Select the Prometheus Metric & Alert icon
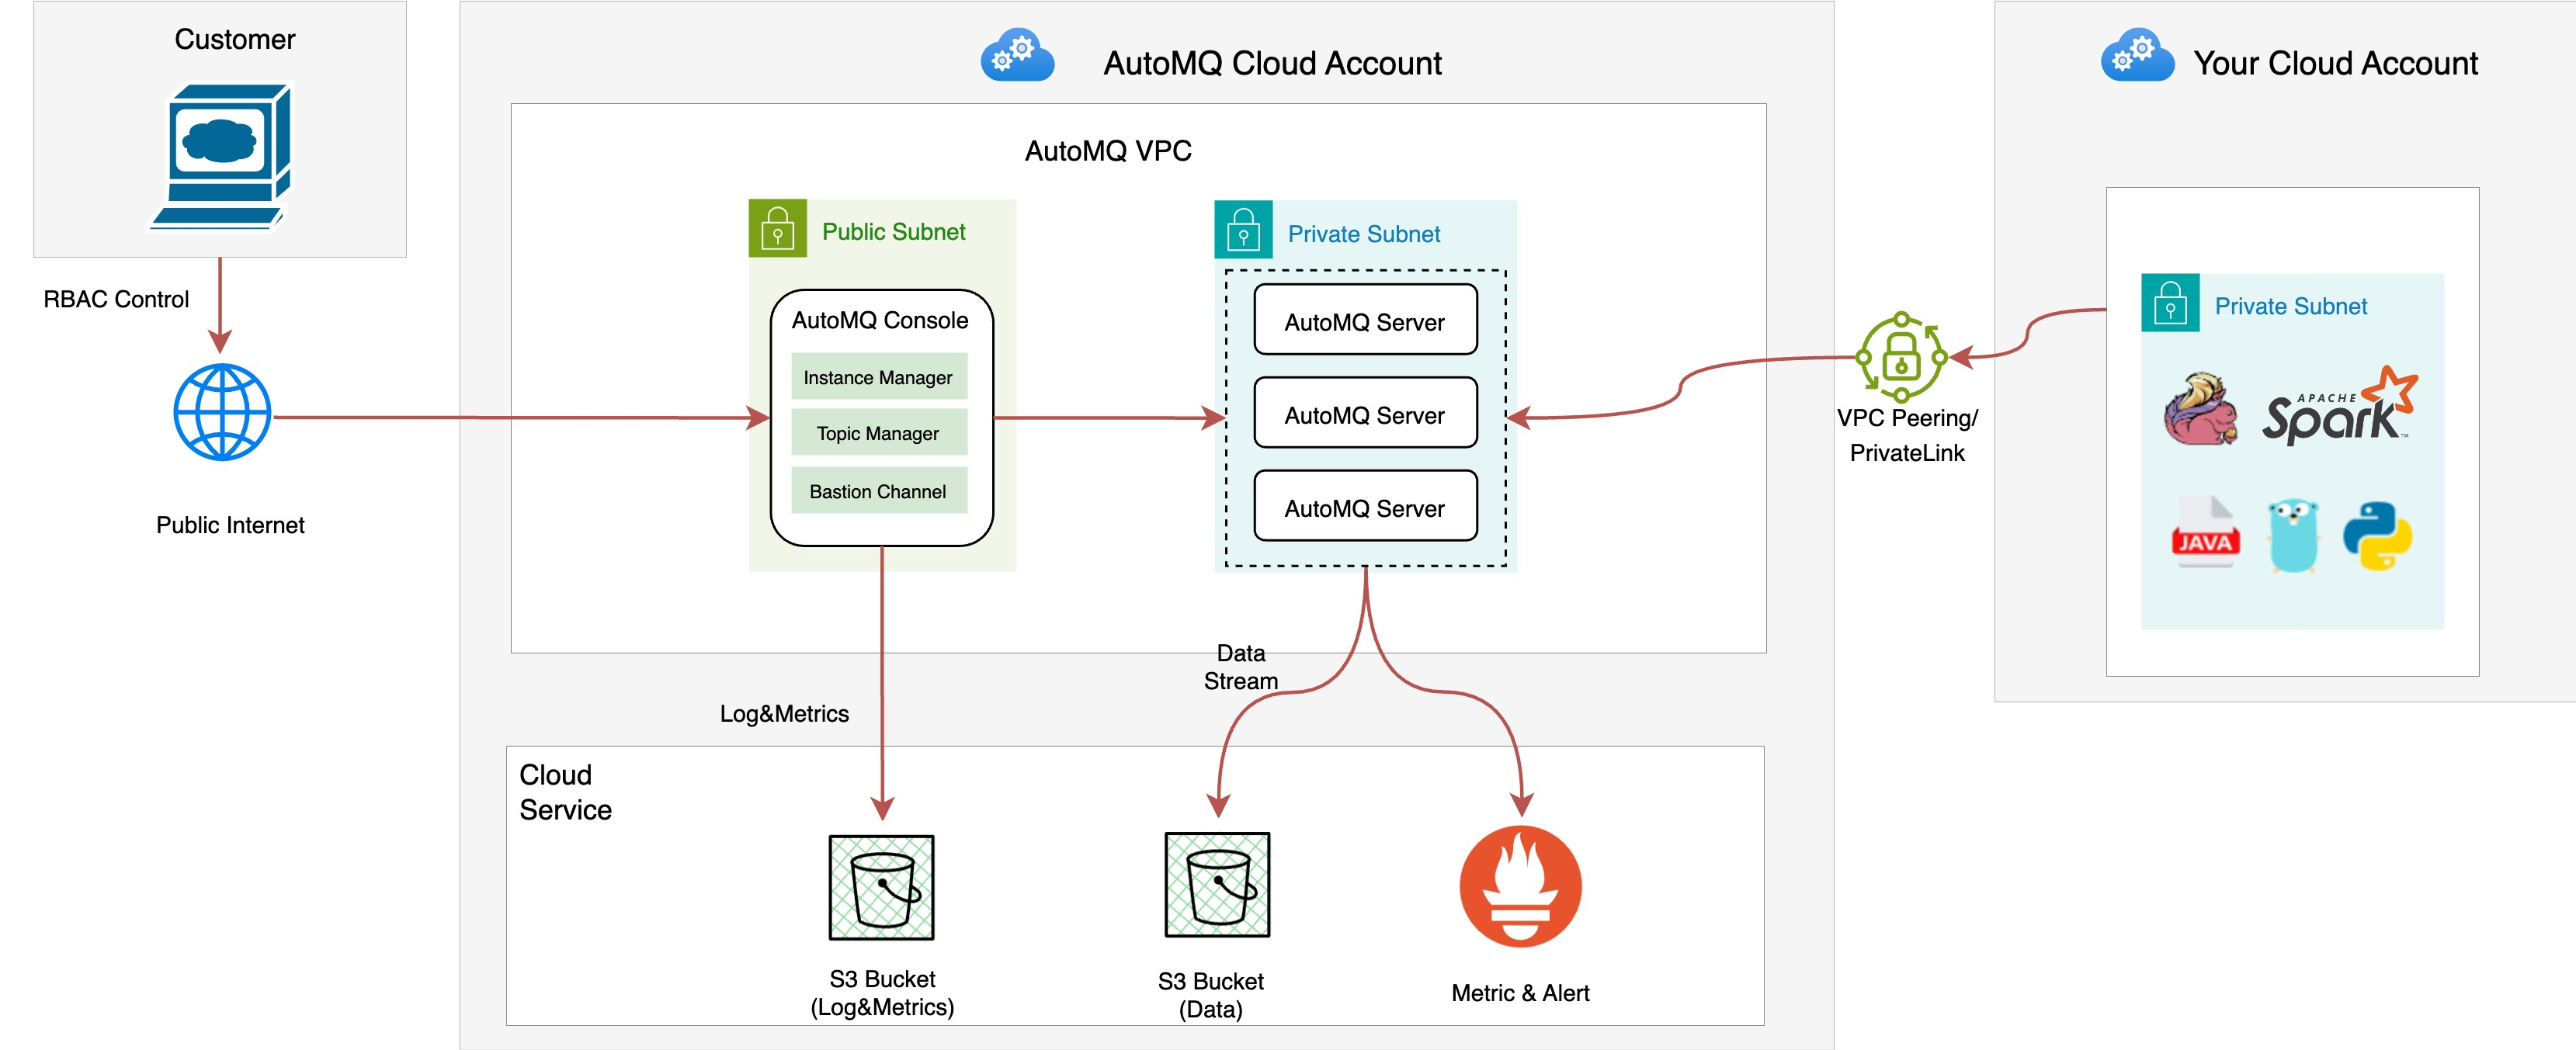Viewport: 2576px width, 1050px height. point(1520,886)
